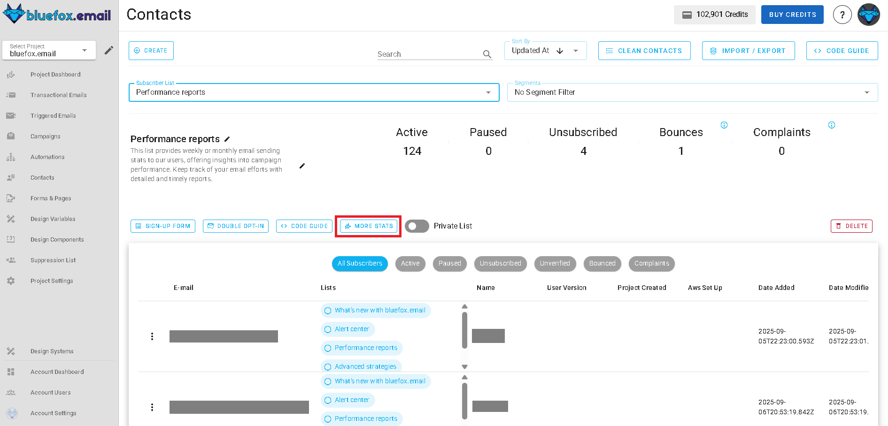Image resolution: width=888 pixels, height=426 pixels.
Task: Open Account Settings in sidebar
Action: tap(54, 413)
